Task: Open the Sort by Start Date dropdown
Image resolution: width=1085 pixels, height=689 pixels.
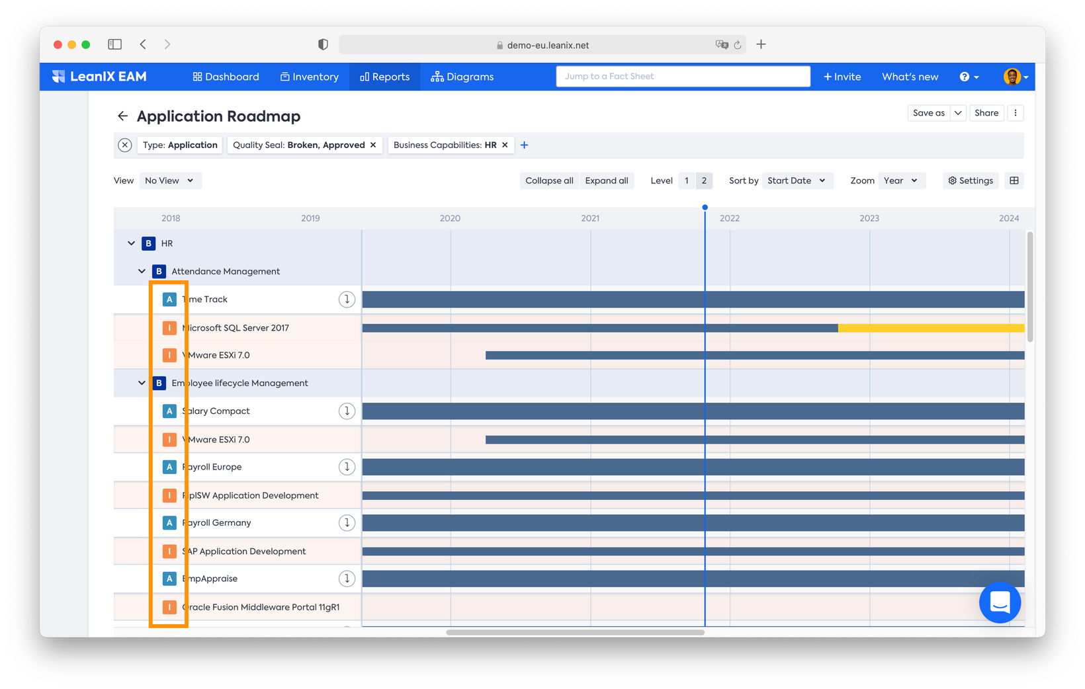Action: click(x=797, y=181)
